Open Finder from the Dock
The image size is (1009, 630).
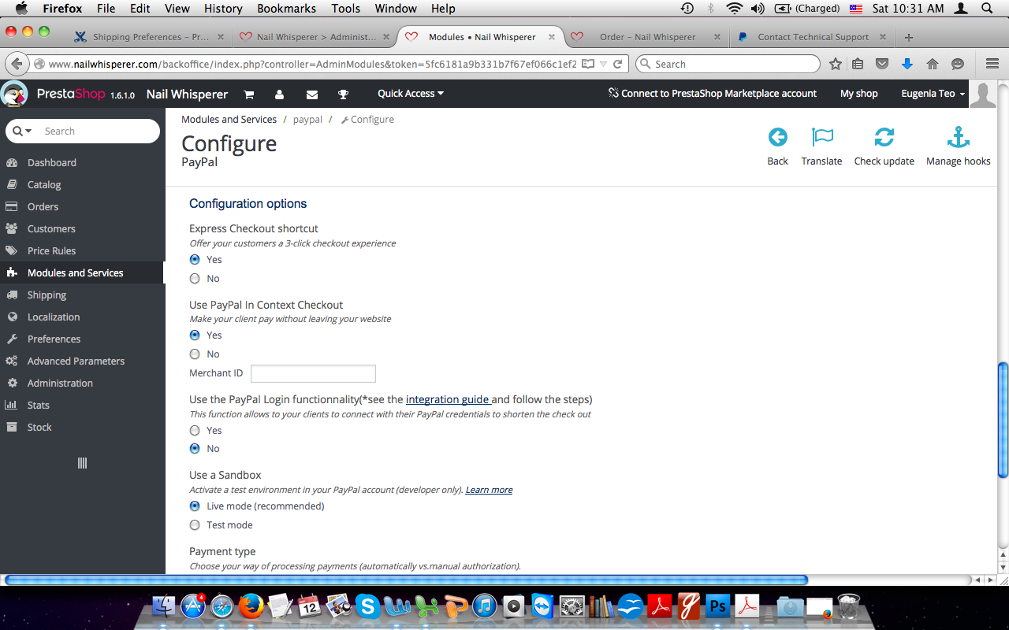point(165,606)
